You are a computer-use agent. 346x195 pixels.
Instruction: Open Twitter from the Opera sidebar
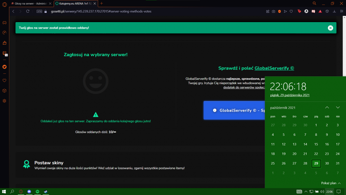click(4, 67)
